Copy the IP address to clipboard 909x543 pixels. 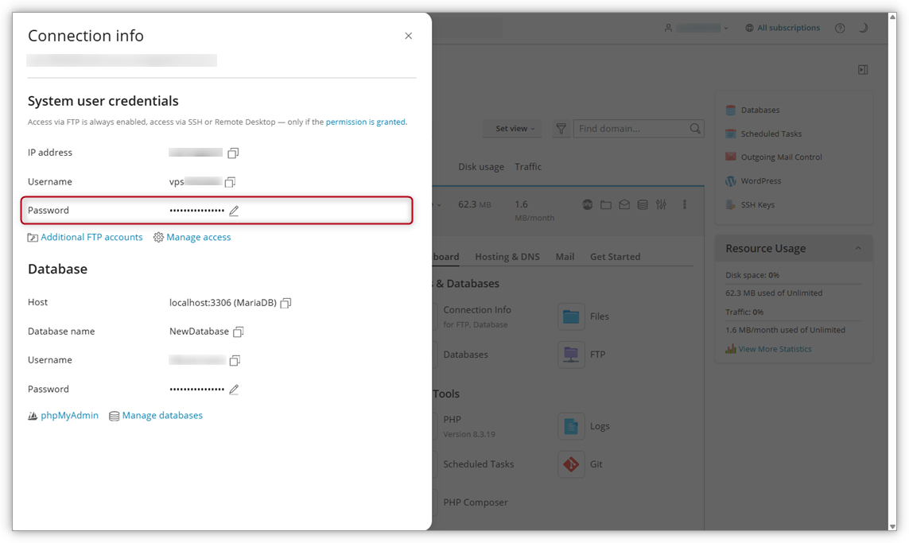[233, 152]
